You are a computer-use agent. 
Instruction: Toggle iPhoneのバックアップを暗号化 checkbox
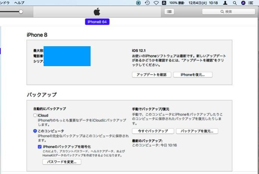(x=39, y=147)
